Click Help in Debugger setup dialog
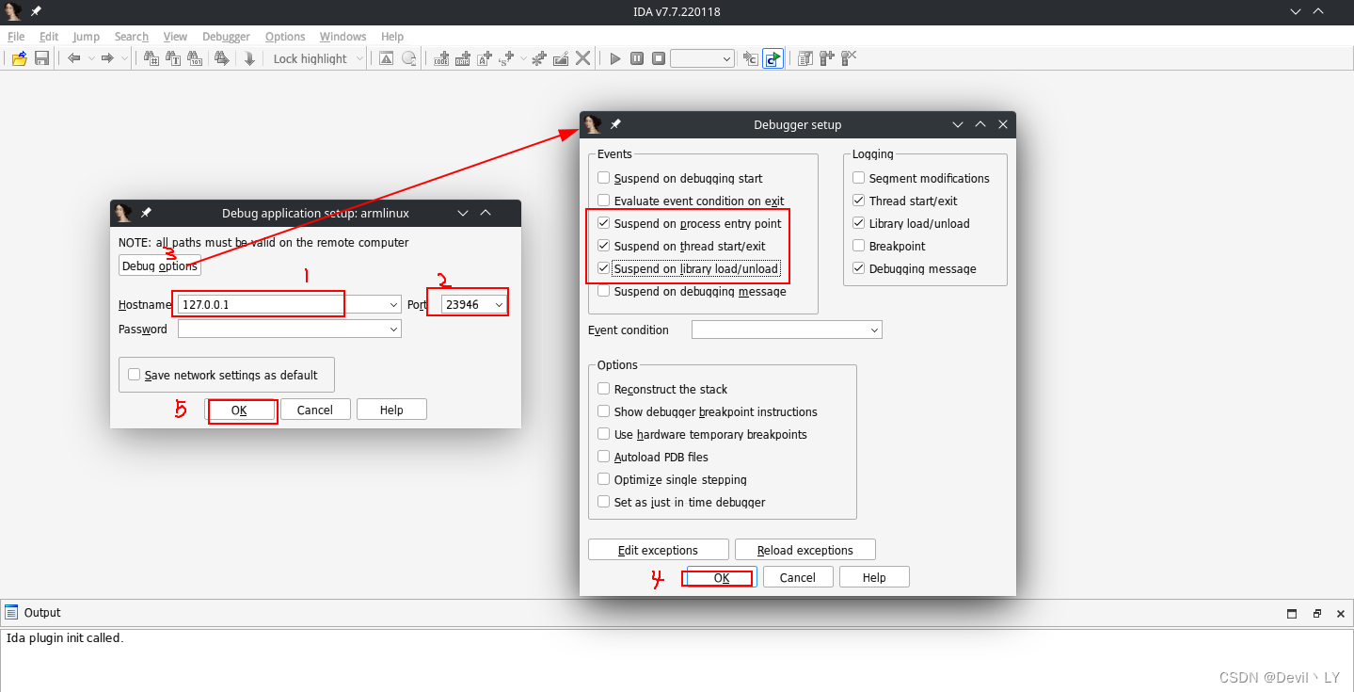 click(x=874, y=577)
